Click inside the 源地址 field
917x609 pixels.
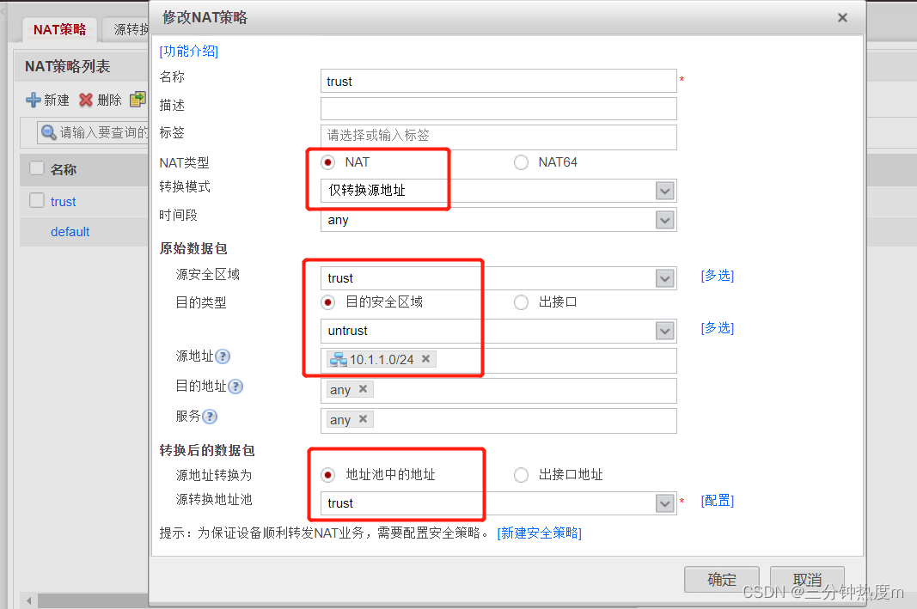coord(498,361)
